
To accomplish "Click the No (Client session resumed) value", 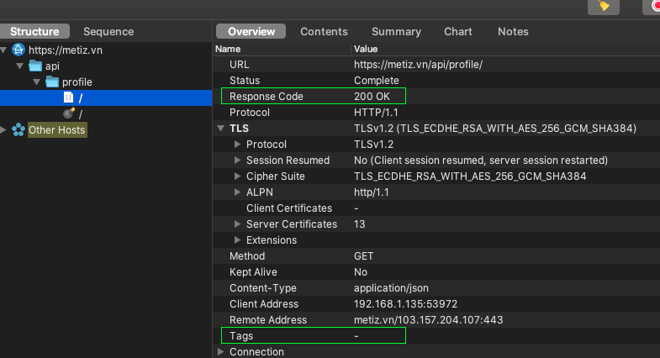I will (481, 161).
